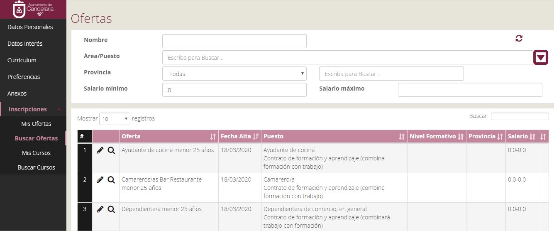
Task: Click 'Dependiente/a menor 25 años' offer text
Action: 161,209
